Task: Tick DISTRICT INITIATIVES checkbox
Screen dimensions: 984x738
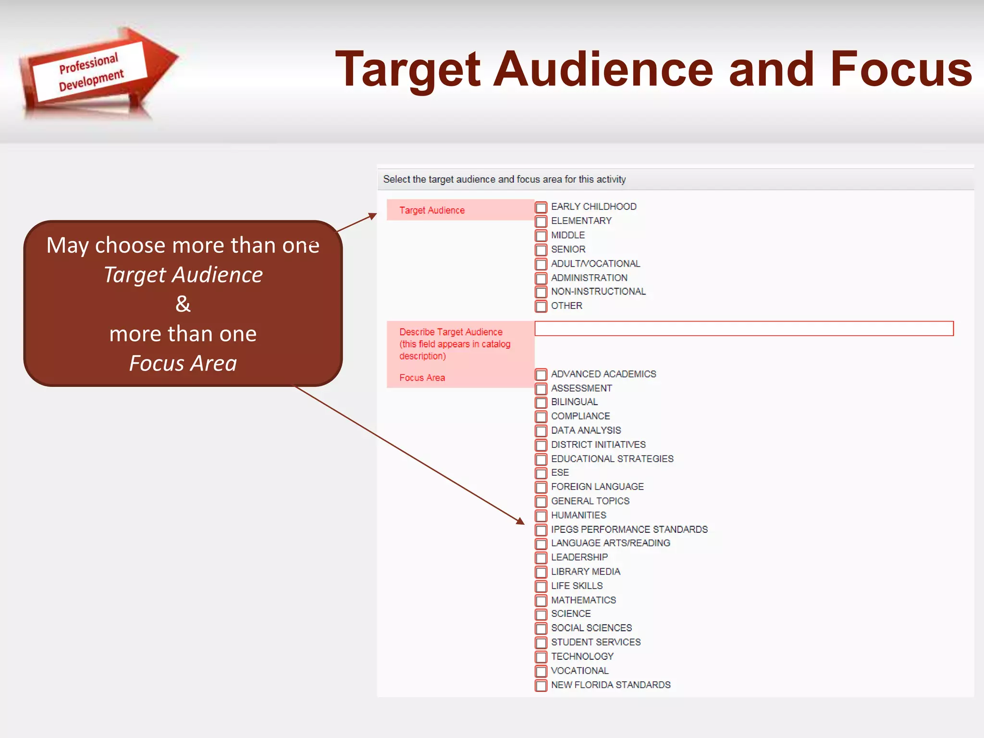Action: point(541,445)
